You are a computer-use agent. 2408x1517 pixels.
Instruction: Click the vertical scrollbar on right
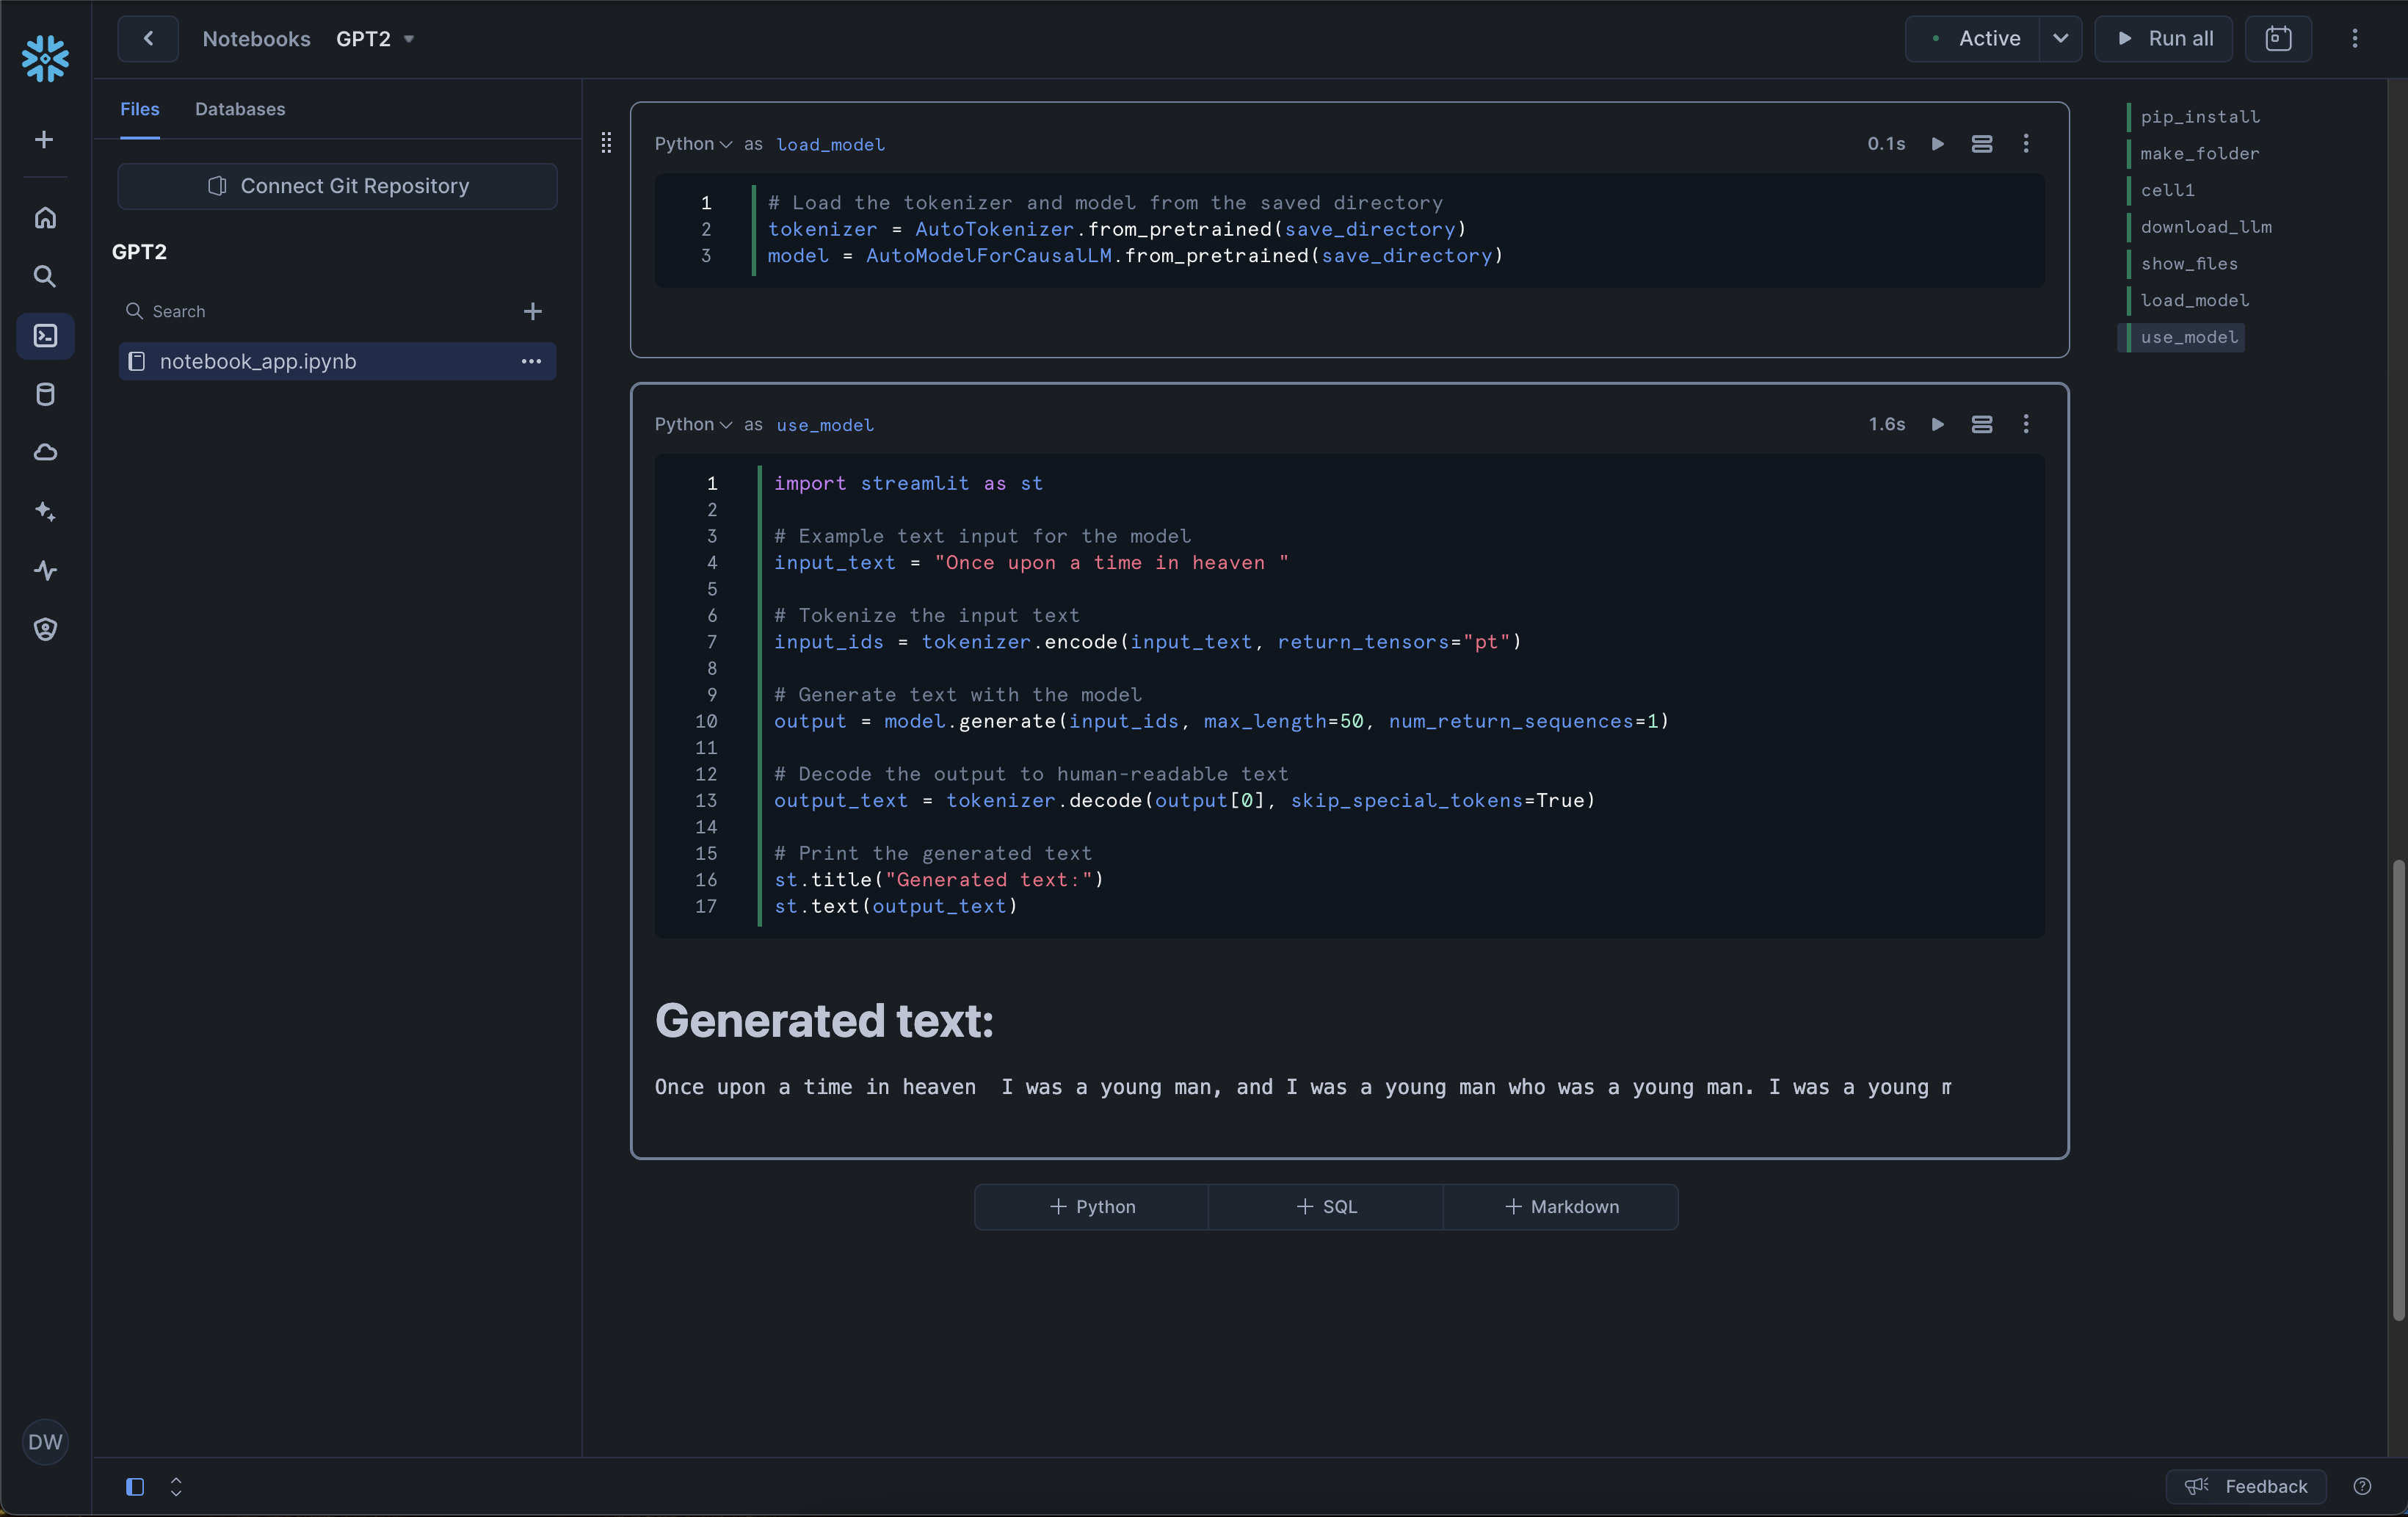click(x=2398, y=1090)
